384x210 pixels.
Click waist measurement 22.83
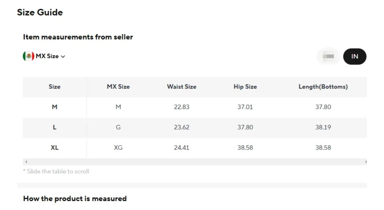click(181, 107)
